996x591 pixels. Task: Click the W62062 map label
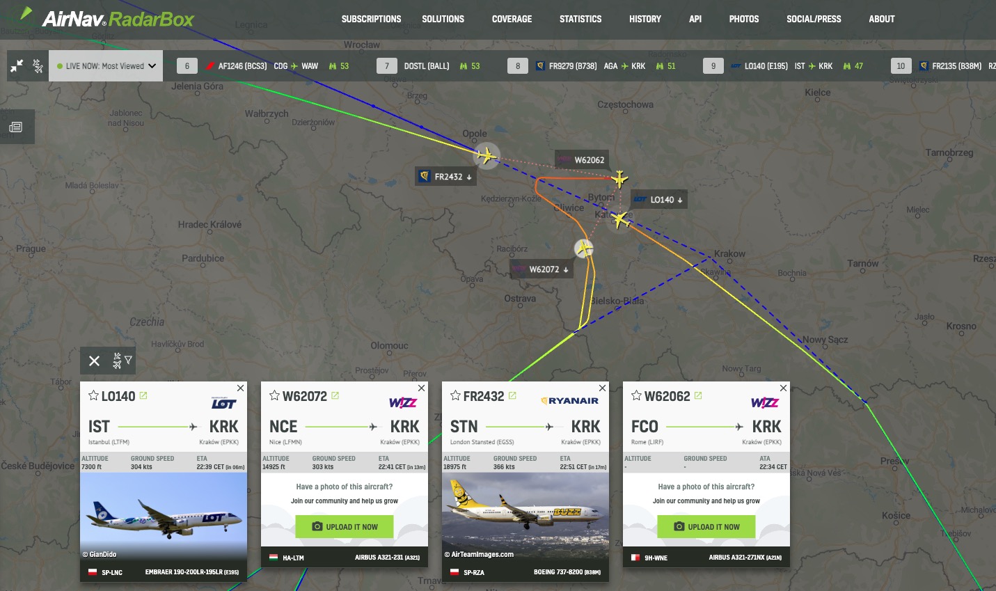(x=582, y=160)
